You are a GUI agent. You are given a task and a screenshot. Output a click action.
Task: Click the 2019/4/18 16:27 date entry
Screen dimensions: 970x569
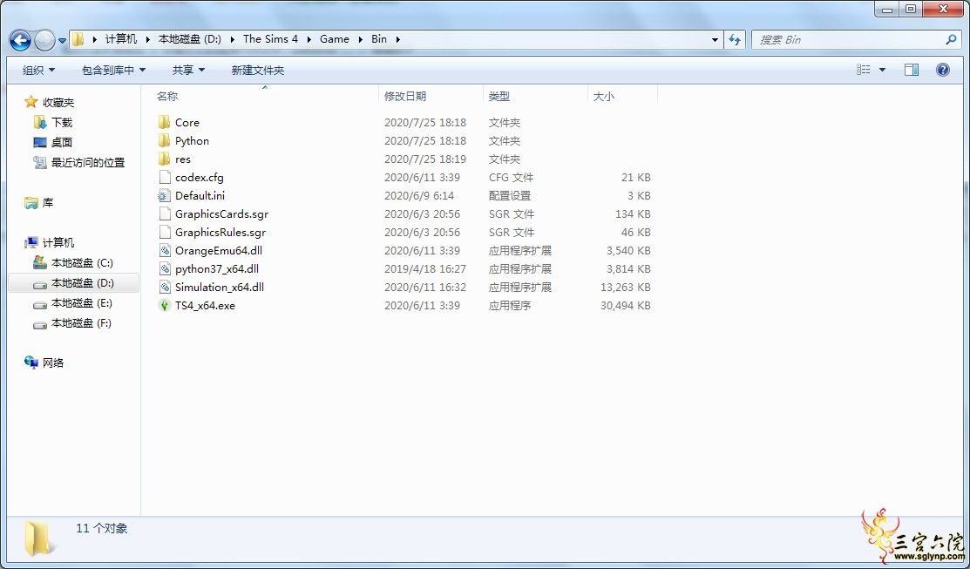click(x=425, y=269)
